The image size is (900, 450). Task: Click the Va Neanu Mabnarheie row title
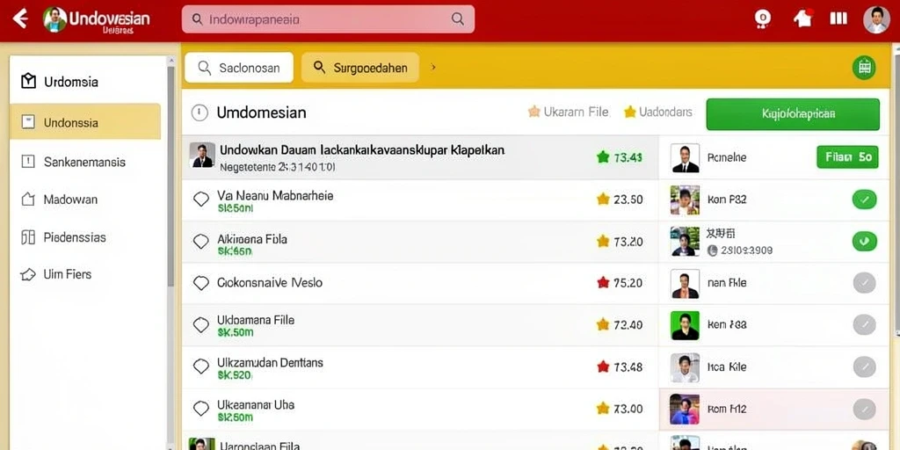pyautogui.click(x=275, y=195)
